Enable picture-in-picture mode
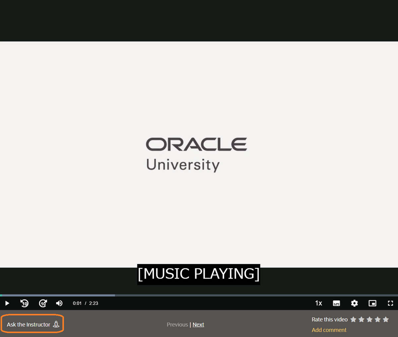 [372, 303]
